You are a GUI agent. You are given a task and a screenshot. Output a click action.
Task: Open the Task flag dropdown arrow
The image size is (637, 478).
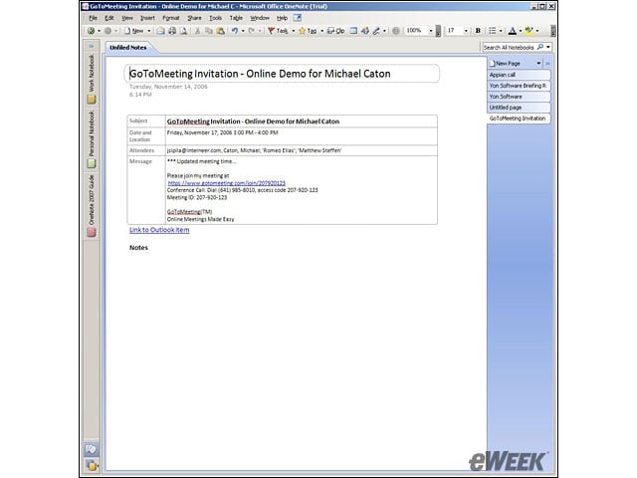293,31
